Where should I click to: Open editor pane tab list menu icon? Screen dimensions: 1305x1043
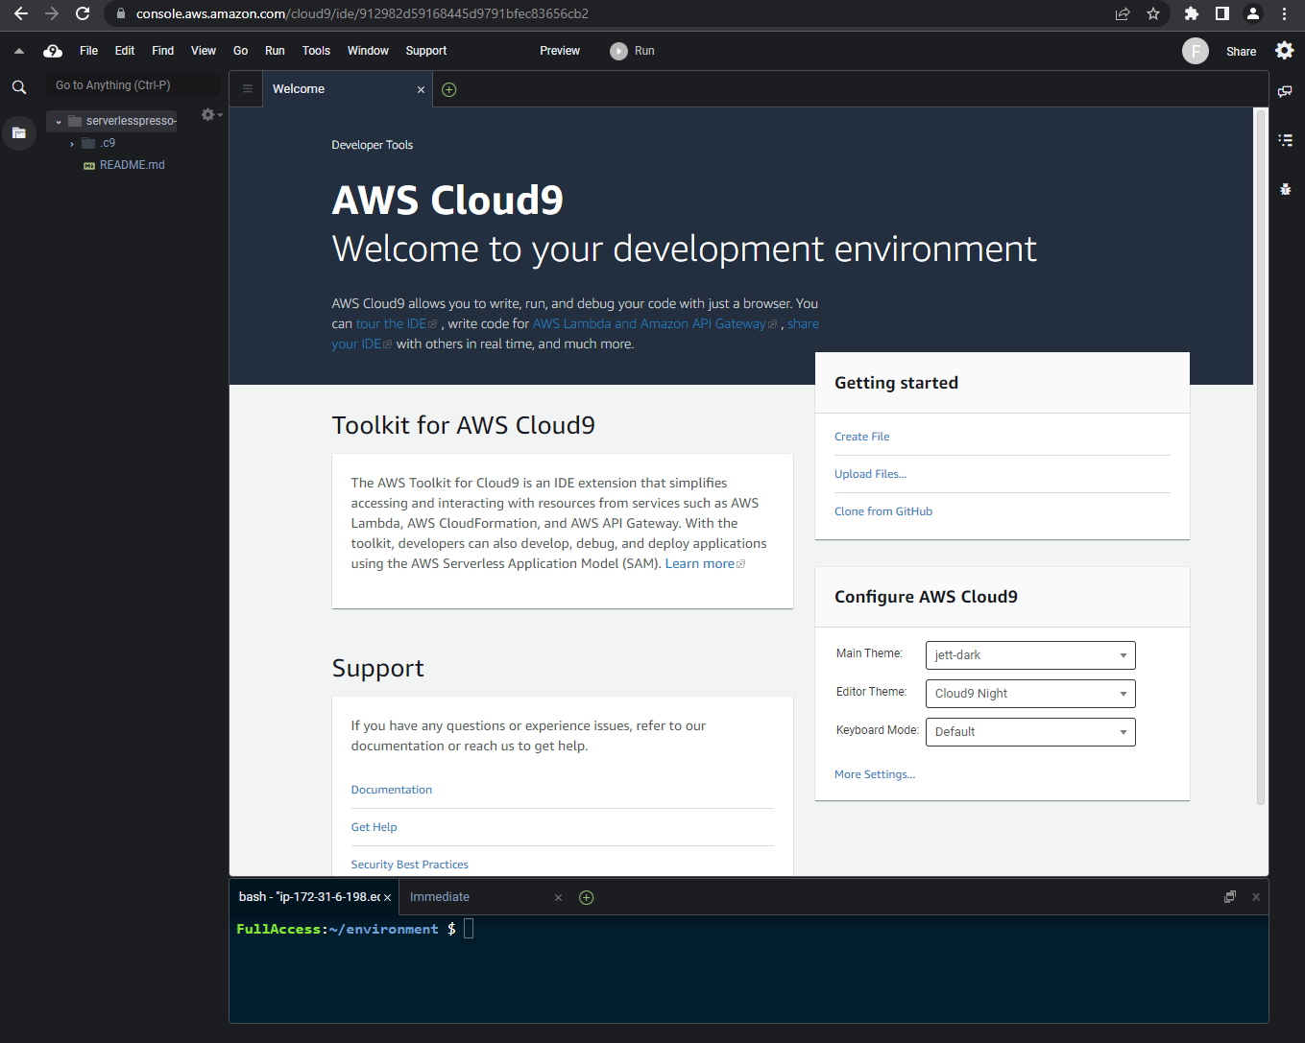247,89
